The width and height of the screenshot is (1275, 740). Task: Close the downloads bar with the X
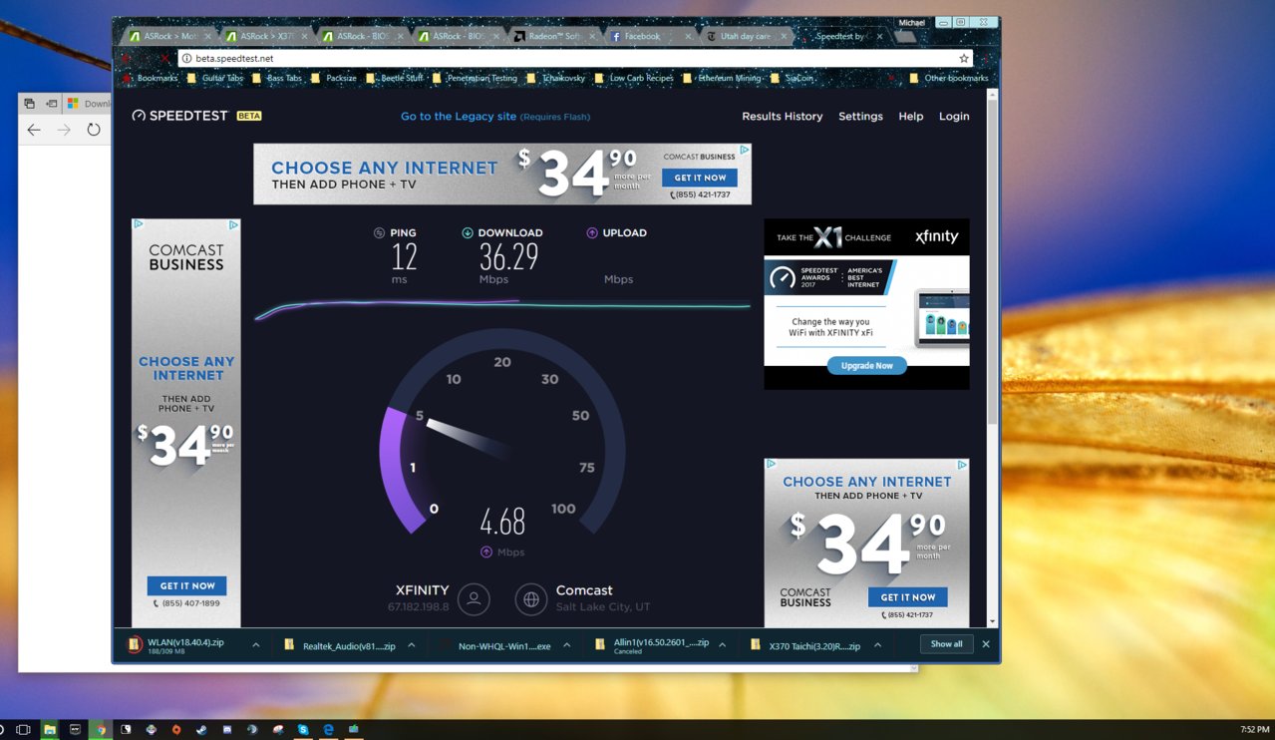(x=986, y=644)
